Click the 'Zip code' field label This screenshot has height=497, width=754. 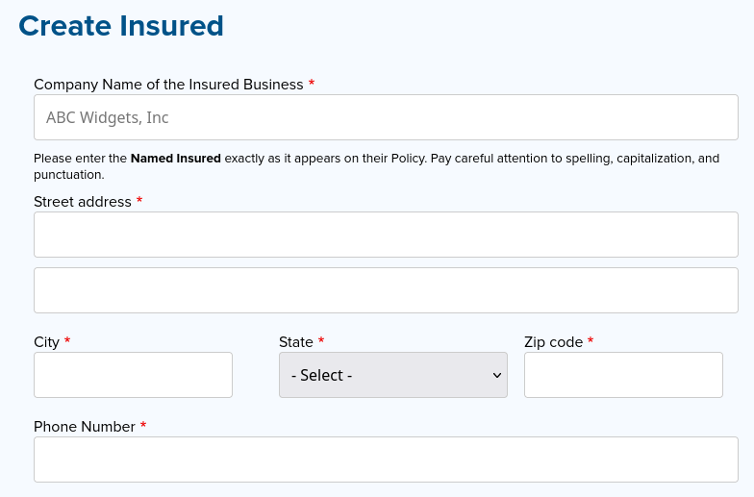pos(553,342)
